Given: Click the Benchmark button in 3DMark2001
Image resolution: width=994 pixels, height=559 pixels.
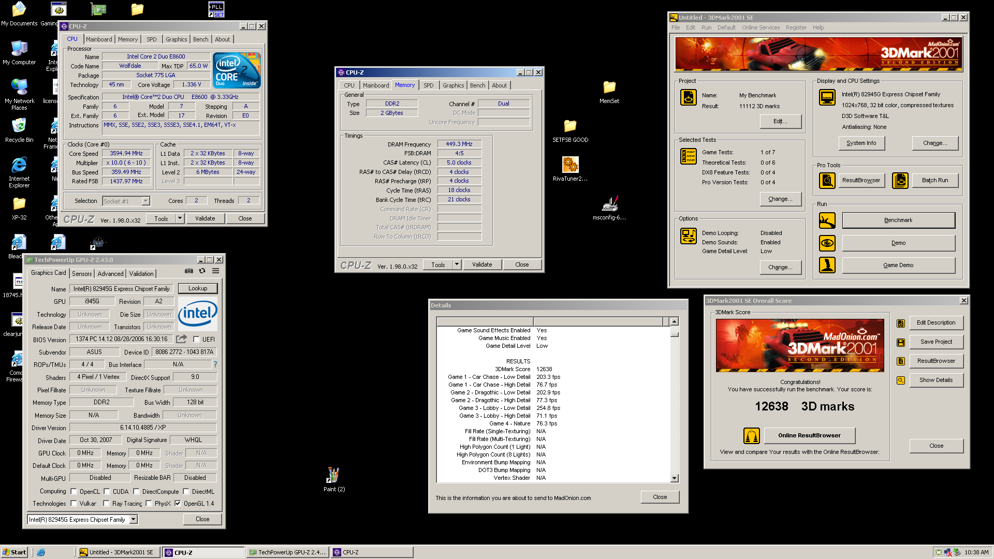Looking at the screenshot, I should 898,220.
